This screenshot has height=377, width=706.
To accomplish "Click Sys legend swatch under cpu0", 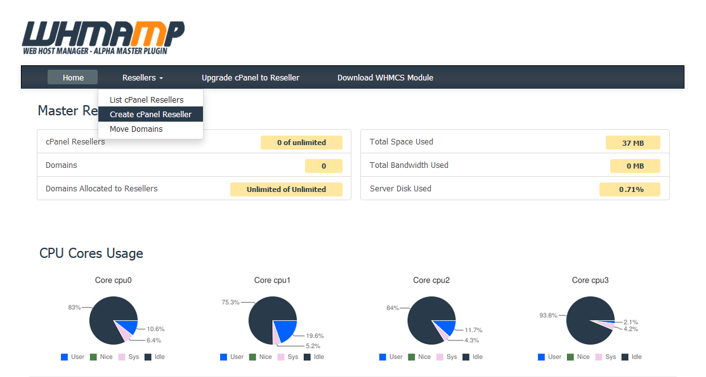I will click(x=122, y=357).
